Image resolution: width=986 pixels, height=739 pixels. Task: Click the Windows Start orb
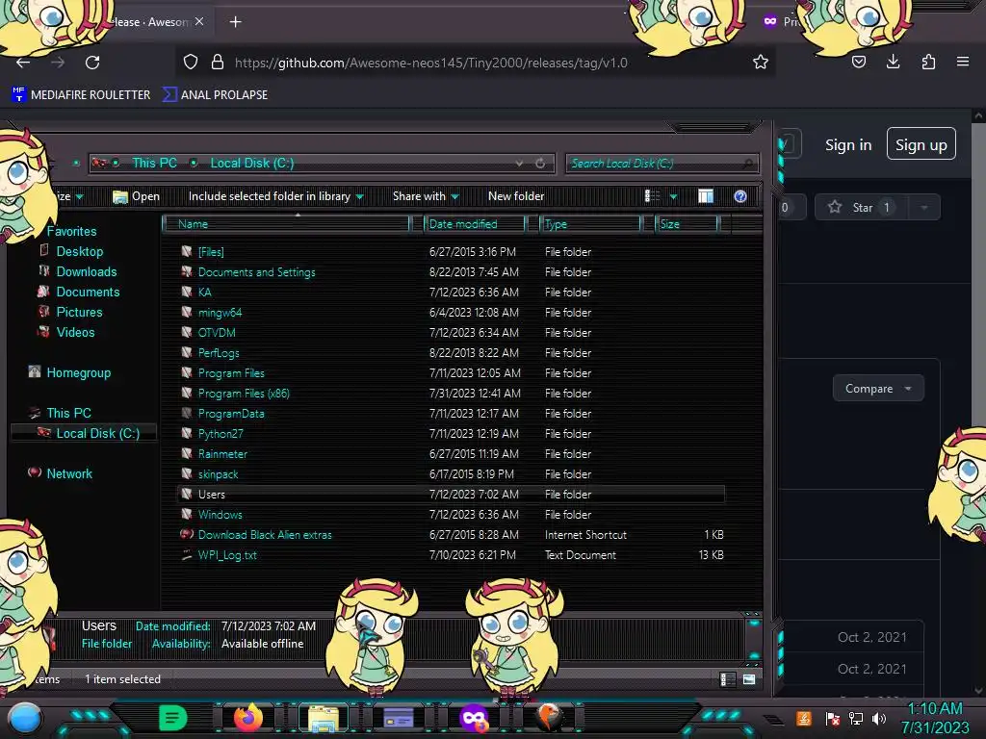tap(24, 720)
